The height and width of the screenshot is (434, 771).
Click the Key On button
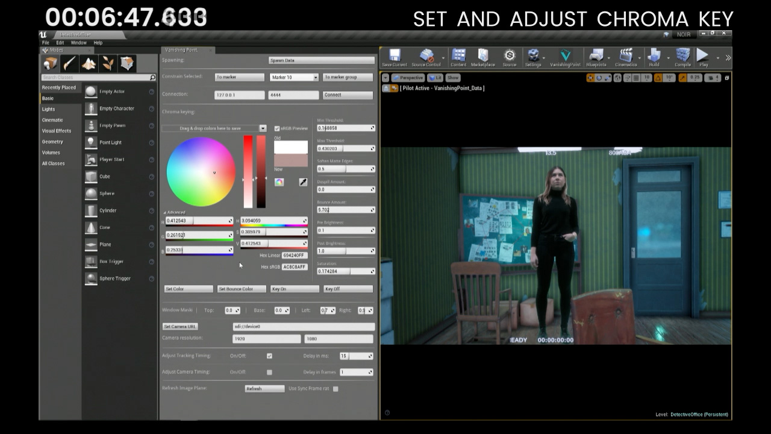(x=295, y=289)
